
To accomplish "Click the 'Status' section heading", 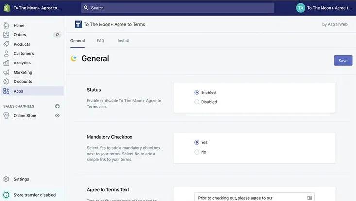I will coord(94,90).
